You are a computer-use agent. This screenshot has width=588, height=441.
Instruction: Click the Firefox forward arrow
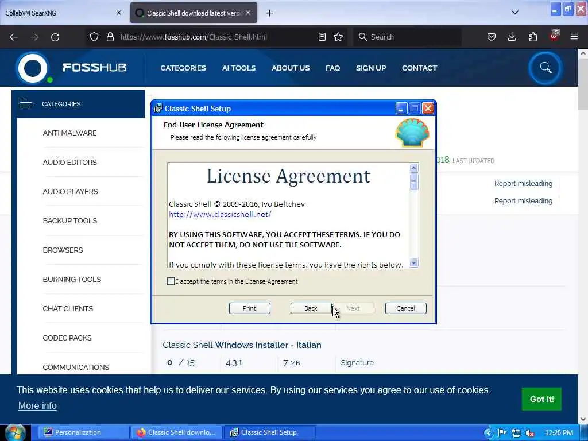[x=34, y=37]
